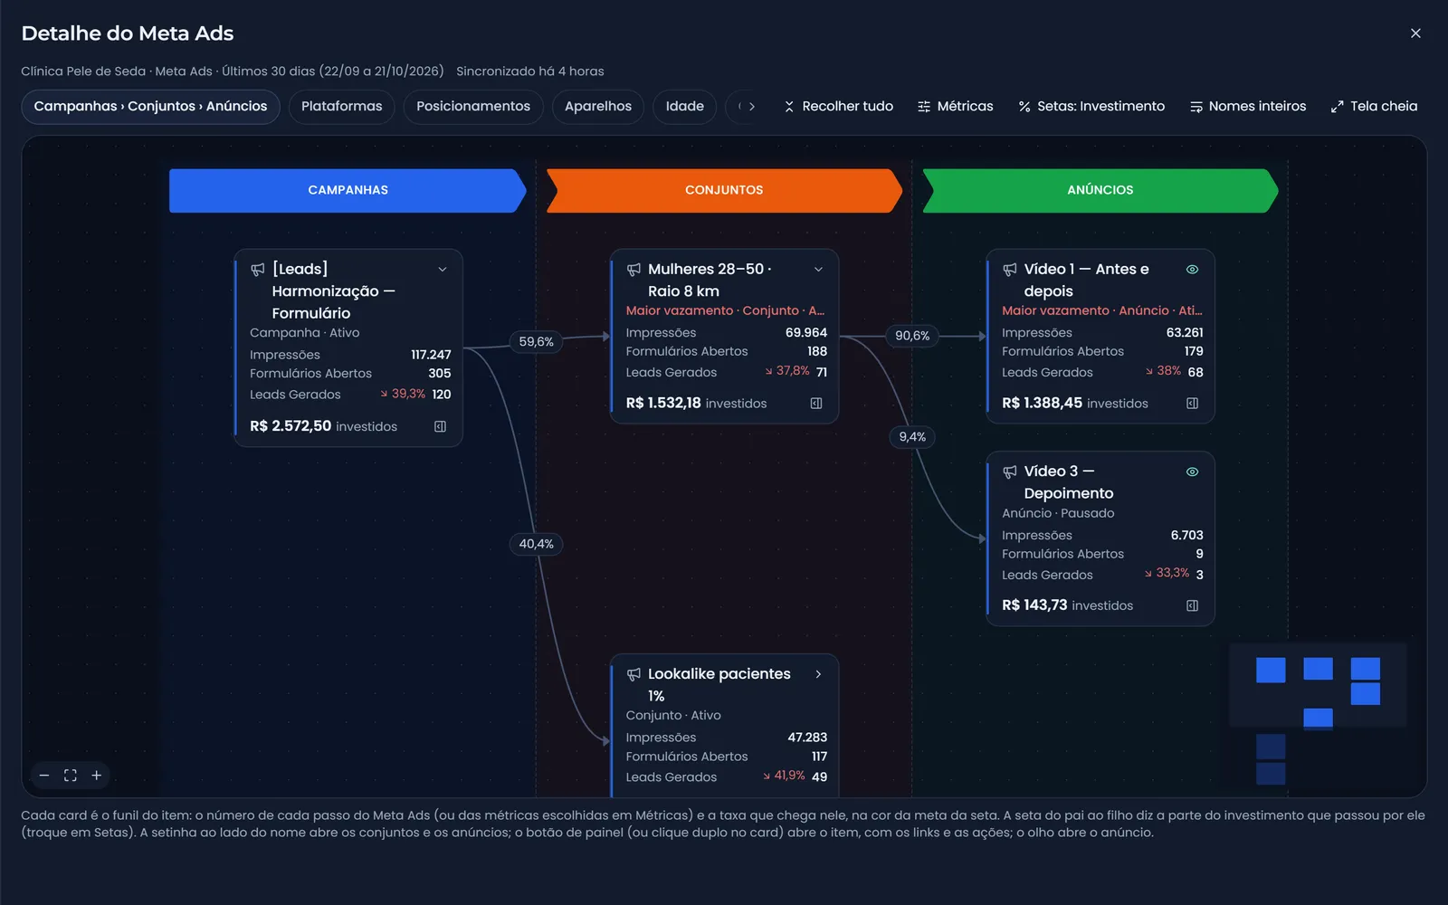Open panel for Vídeo 1 ad card
Viewport: 1448px width, 905px height.
[1193, 404]
